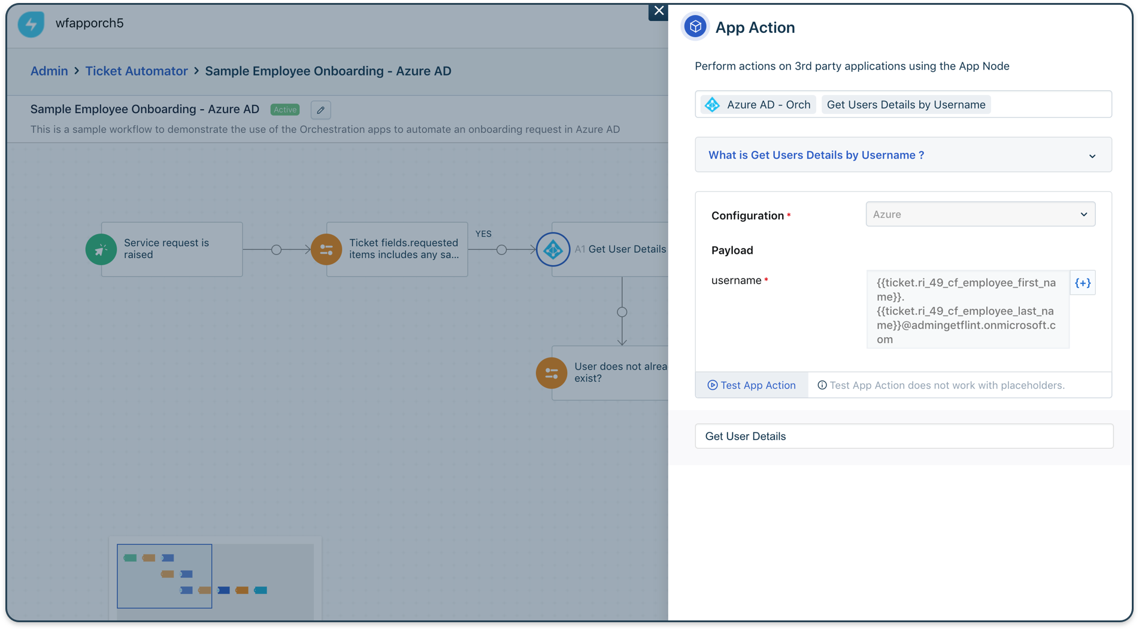Image resolution: width=1139 pixels, height=630 pixels.
Task: Click the wfapporch5 workflow lightning icon
Action: click(x=31, y=24)
